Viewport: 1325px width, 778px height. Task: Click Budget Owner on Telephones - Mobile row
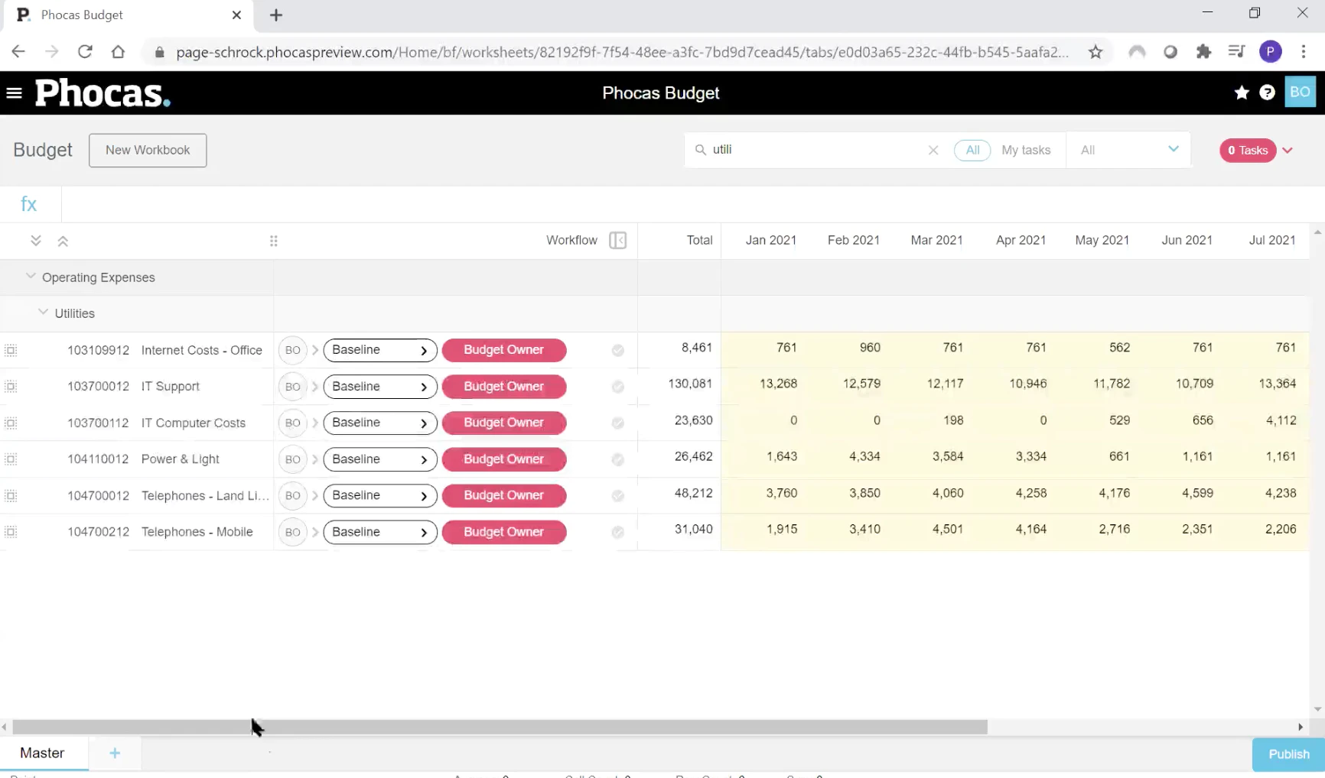504,532
